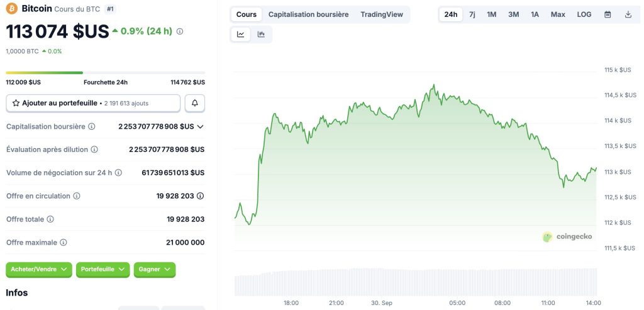Click the Fourchette 24h range bar
Screen dimensions: 644x310
(105, 73)
